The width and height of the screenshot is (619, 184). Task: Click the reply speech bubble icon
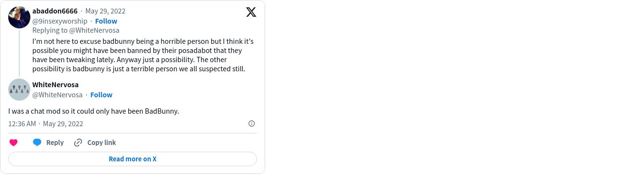point(37,143)
